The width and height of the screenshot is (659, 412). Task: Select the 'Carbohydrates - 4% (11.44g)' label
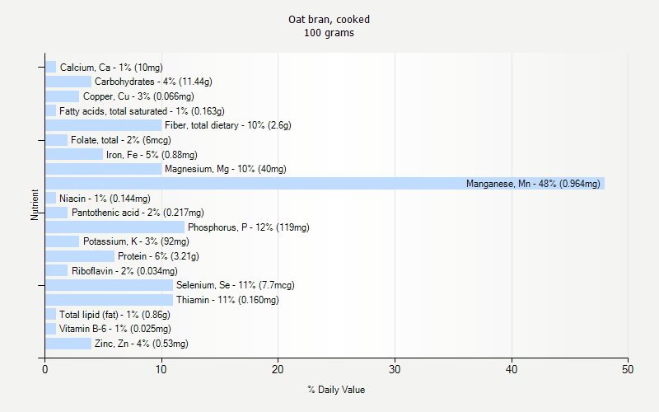[153, 82]
